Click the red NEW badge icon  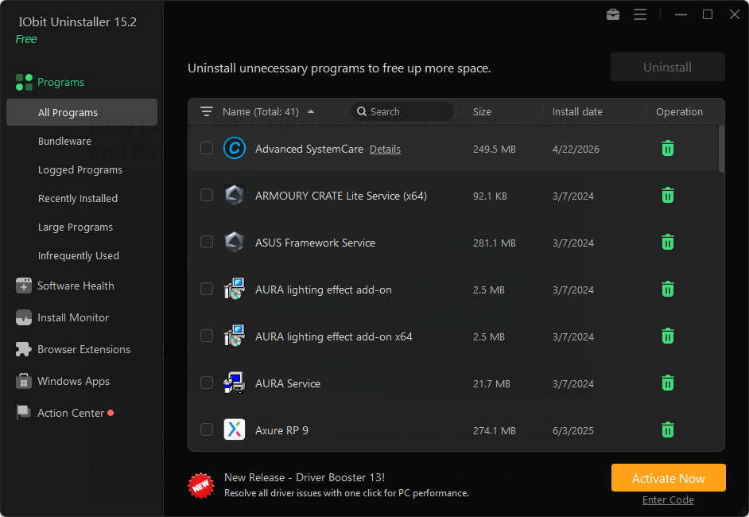201,485
